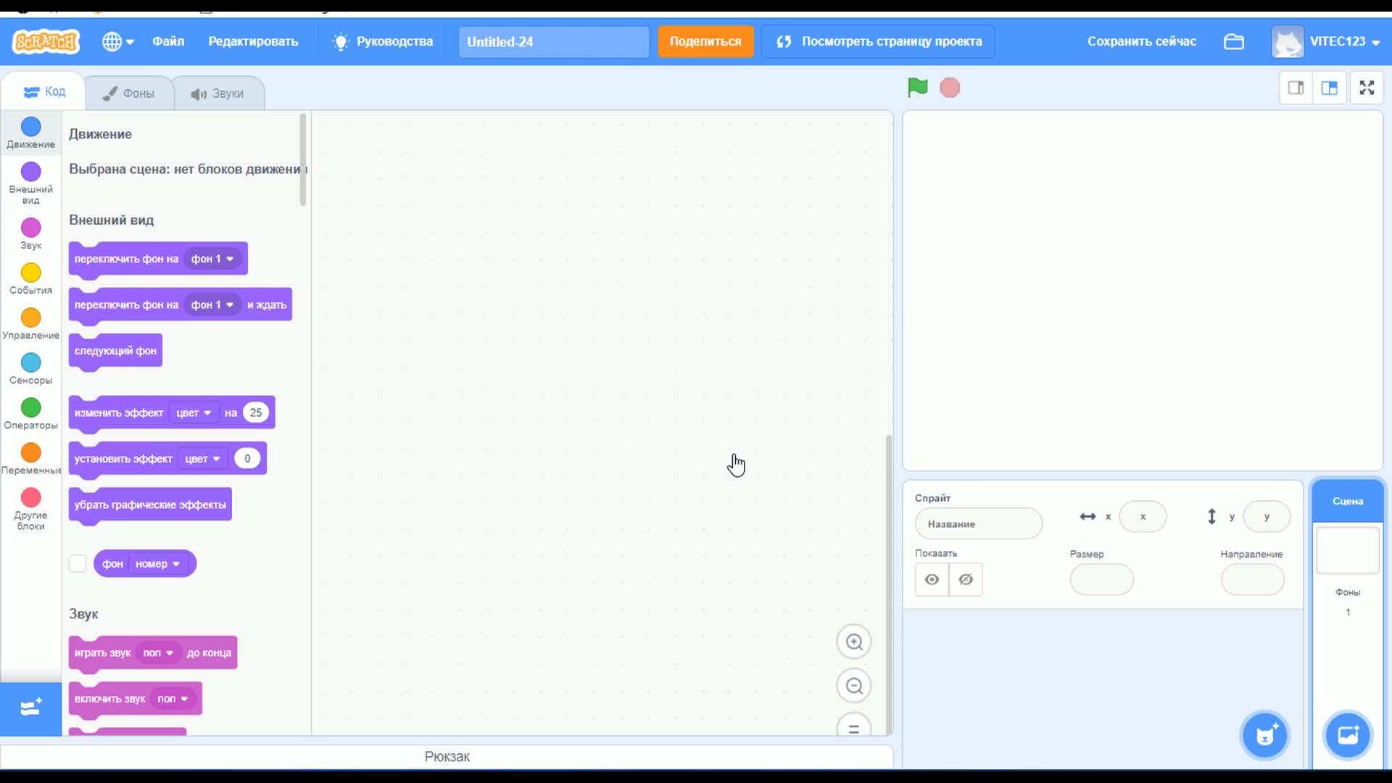Select the Операторы category
This screenshot has height=783, width=1392.
(x=30, y=413)
